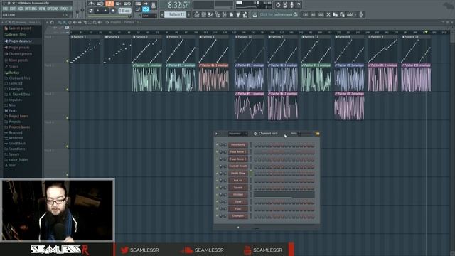Click the Ctrl button in toolbar
This screenshot has height=256, width=455.
point(305,14)
